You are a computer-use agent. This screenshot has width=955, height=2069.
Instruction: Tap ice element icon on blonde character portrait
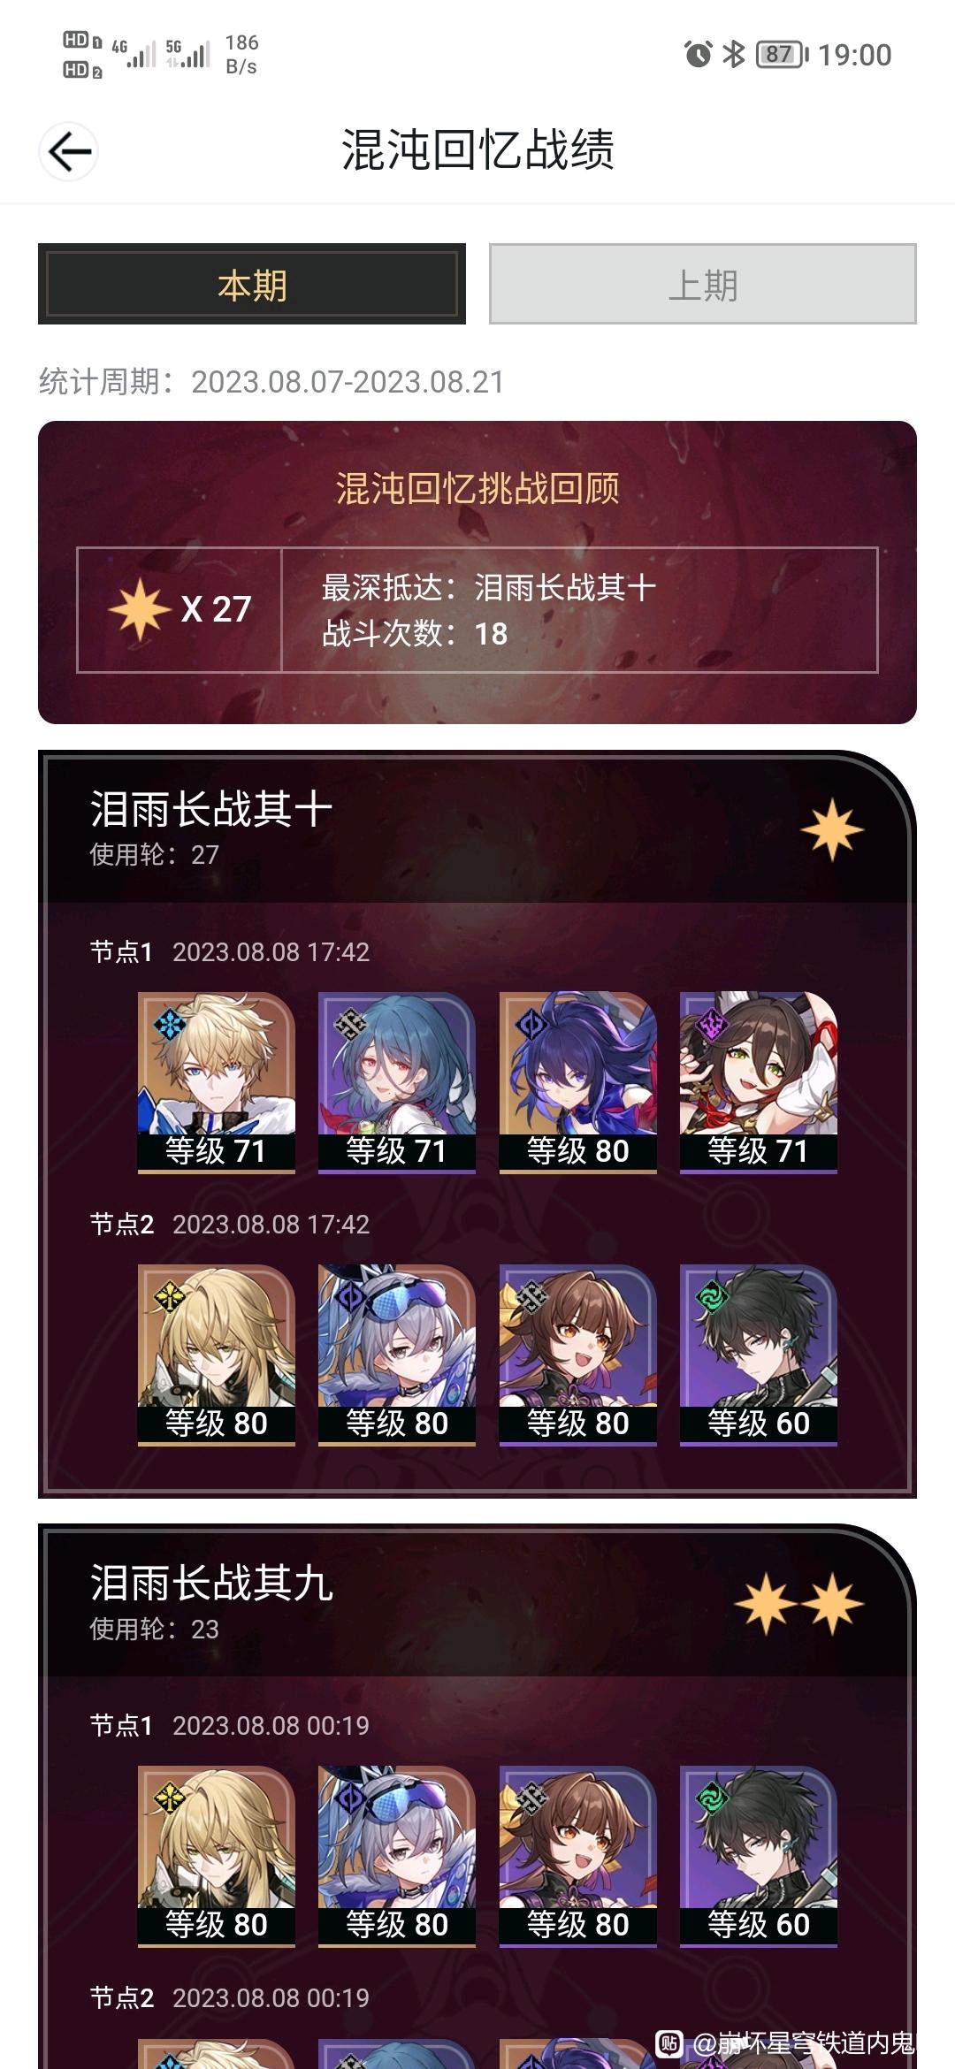pyautogui.click(x=168, y=1025)
